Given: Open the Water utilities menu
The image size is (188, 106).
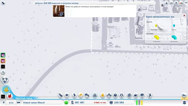Looking at the screenshot, I should pyautogui.click(x=81, y=95).
